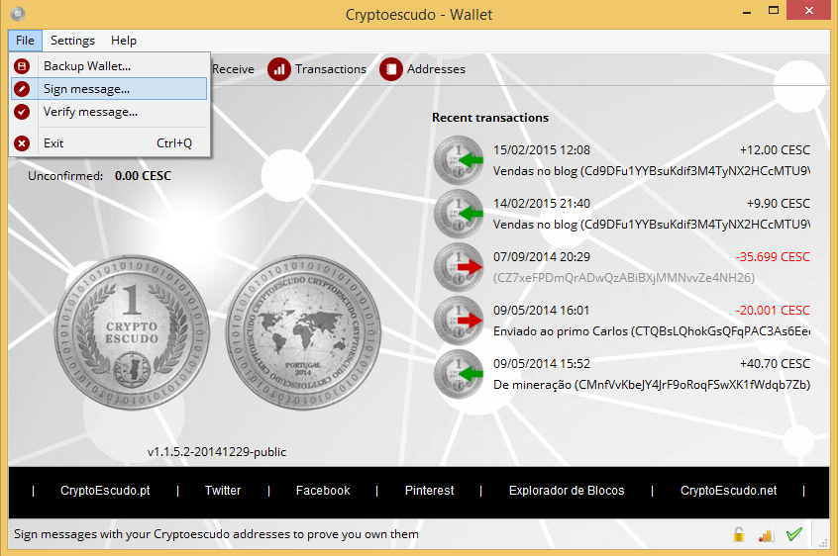
Task: Click coin icon of -35.699 CESC transaction
Action: (459, 267)
